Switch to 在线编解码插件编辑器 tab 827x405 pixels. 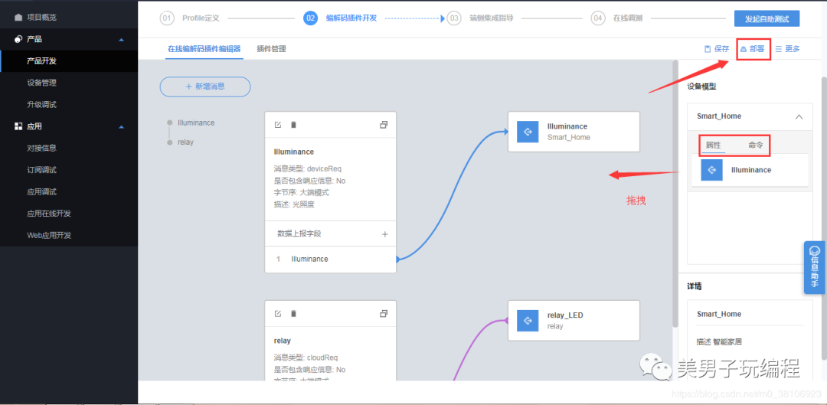204,49
